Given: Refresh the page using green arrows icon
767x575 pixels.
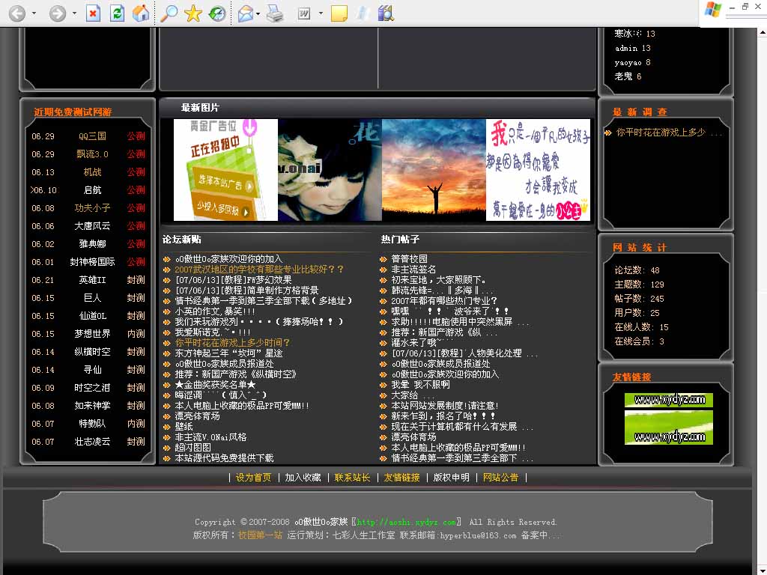Looking at the screenshot, I should 117,13.
